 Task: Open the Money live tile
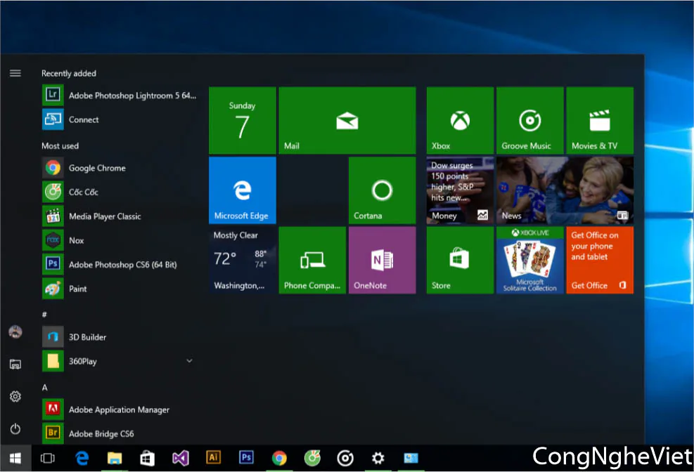click(x=461, y=190)
